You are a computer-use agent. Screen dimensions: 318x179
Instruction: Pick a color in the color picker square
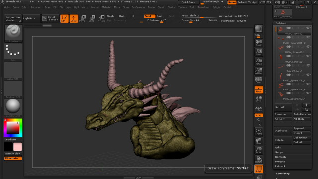[13, 128]
